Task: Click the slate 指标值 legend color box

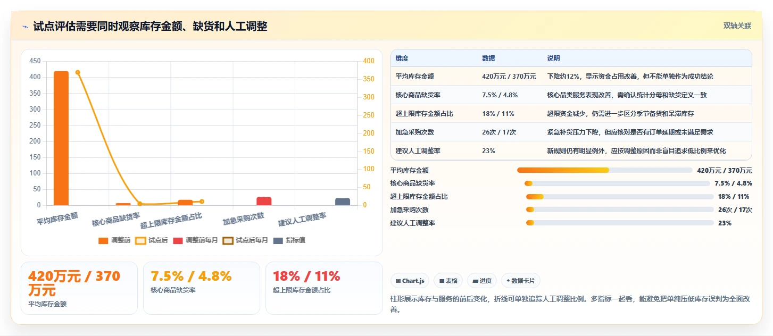Action: (x=278, y=240)
